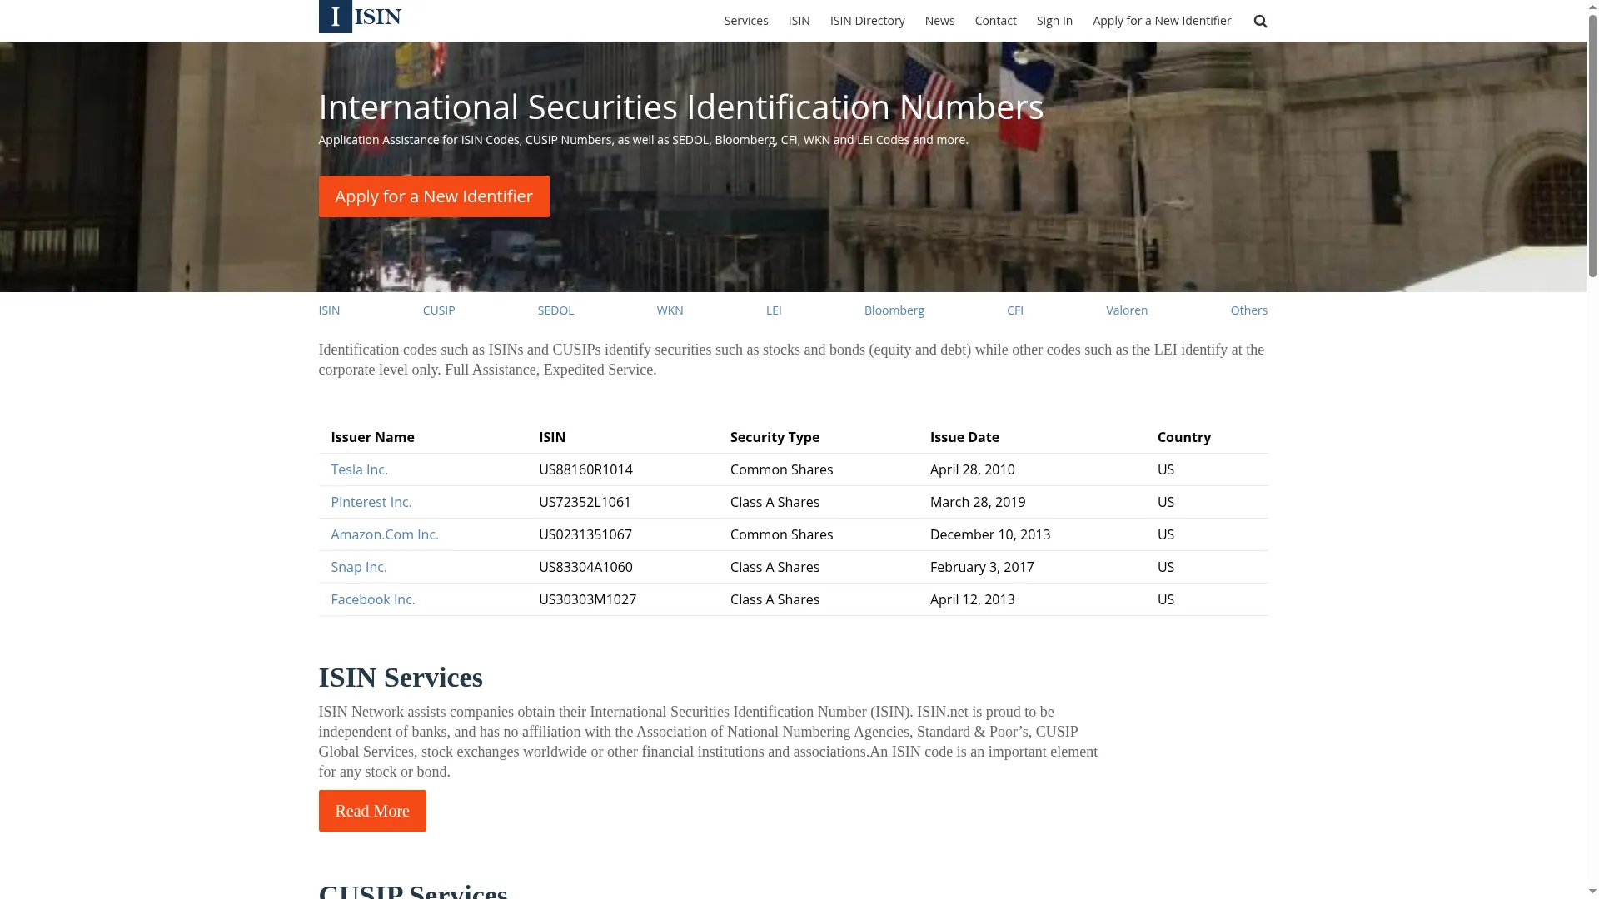Click Read More under ISIN Services
1599x899 pixels.
point(372,811)
